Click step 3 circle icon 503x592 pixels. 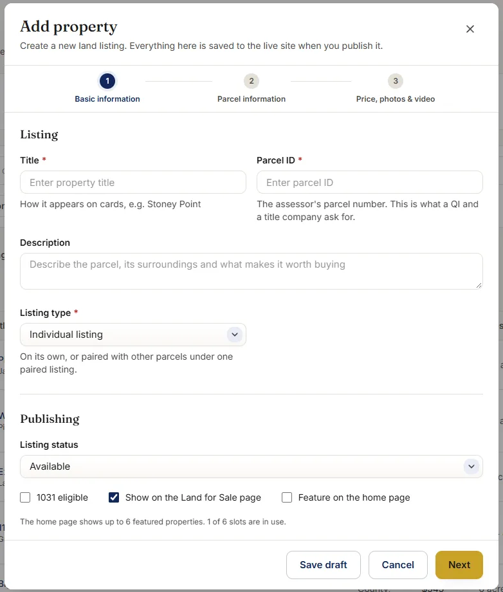pyautogui.click(x=396, y=81)
